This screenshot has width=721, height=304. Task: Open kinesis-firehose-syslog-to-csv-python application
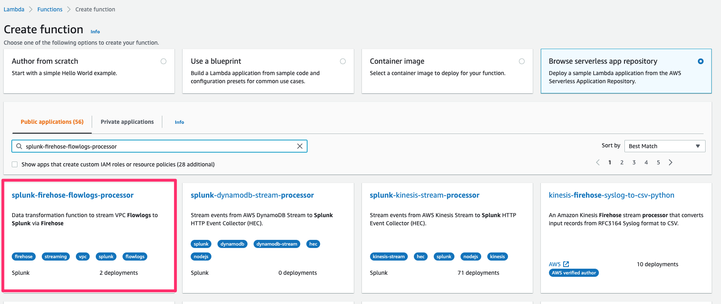pyautogui.click(x=611, y=195)
